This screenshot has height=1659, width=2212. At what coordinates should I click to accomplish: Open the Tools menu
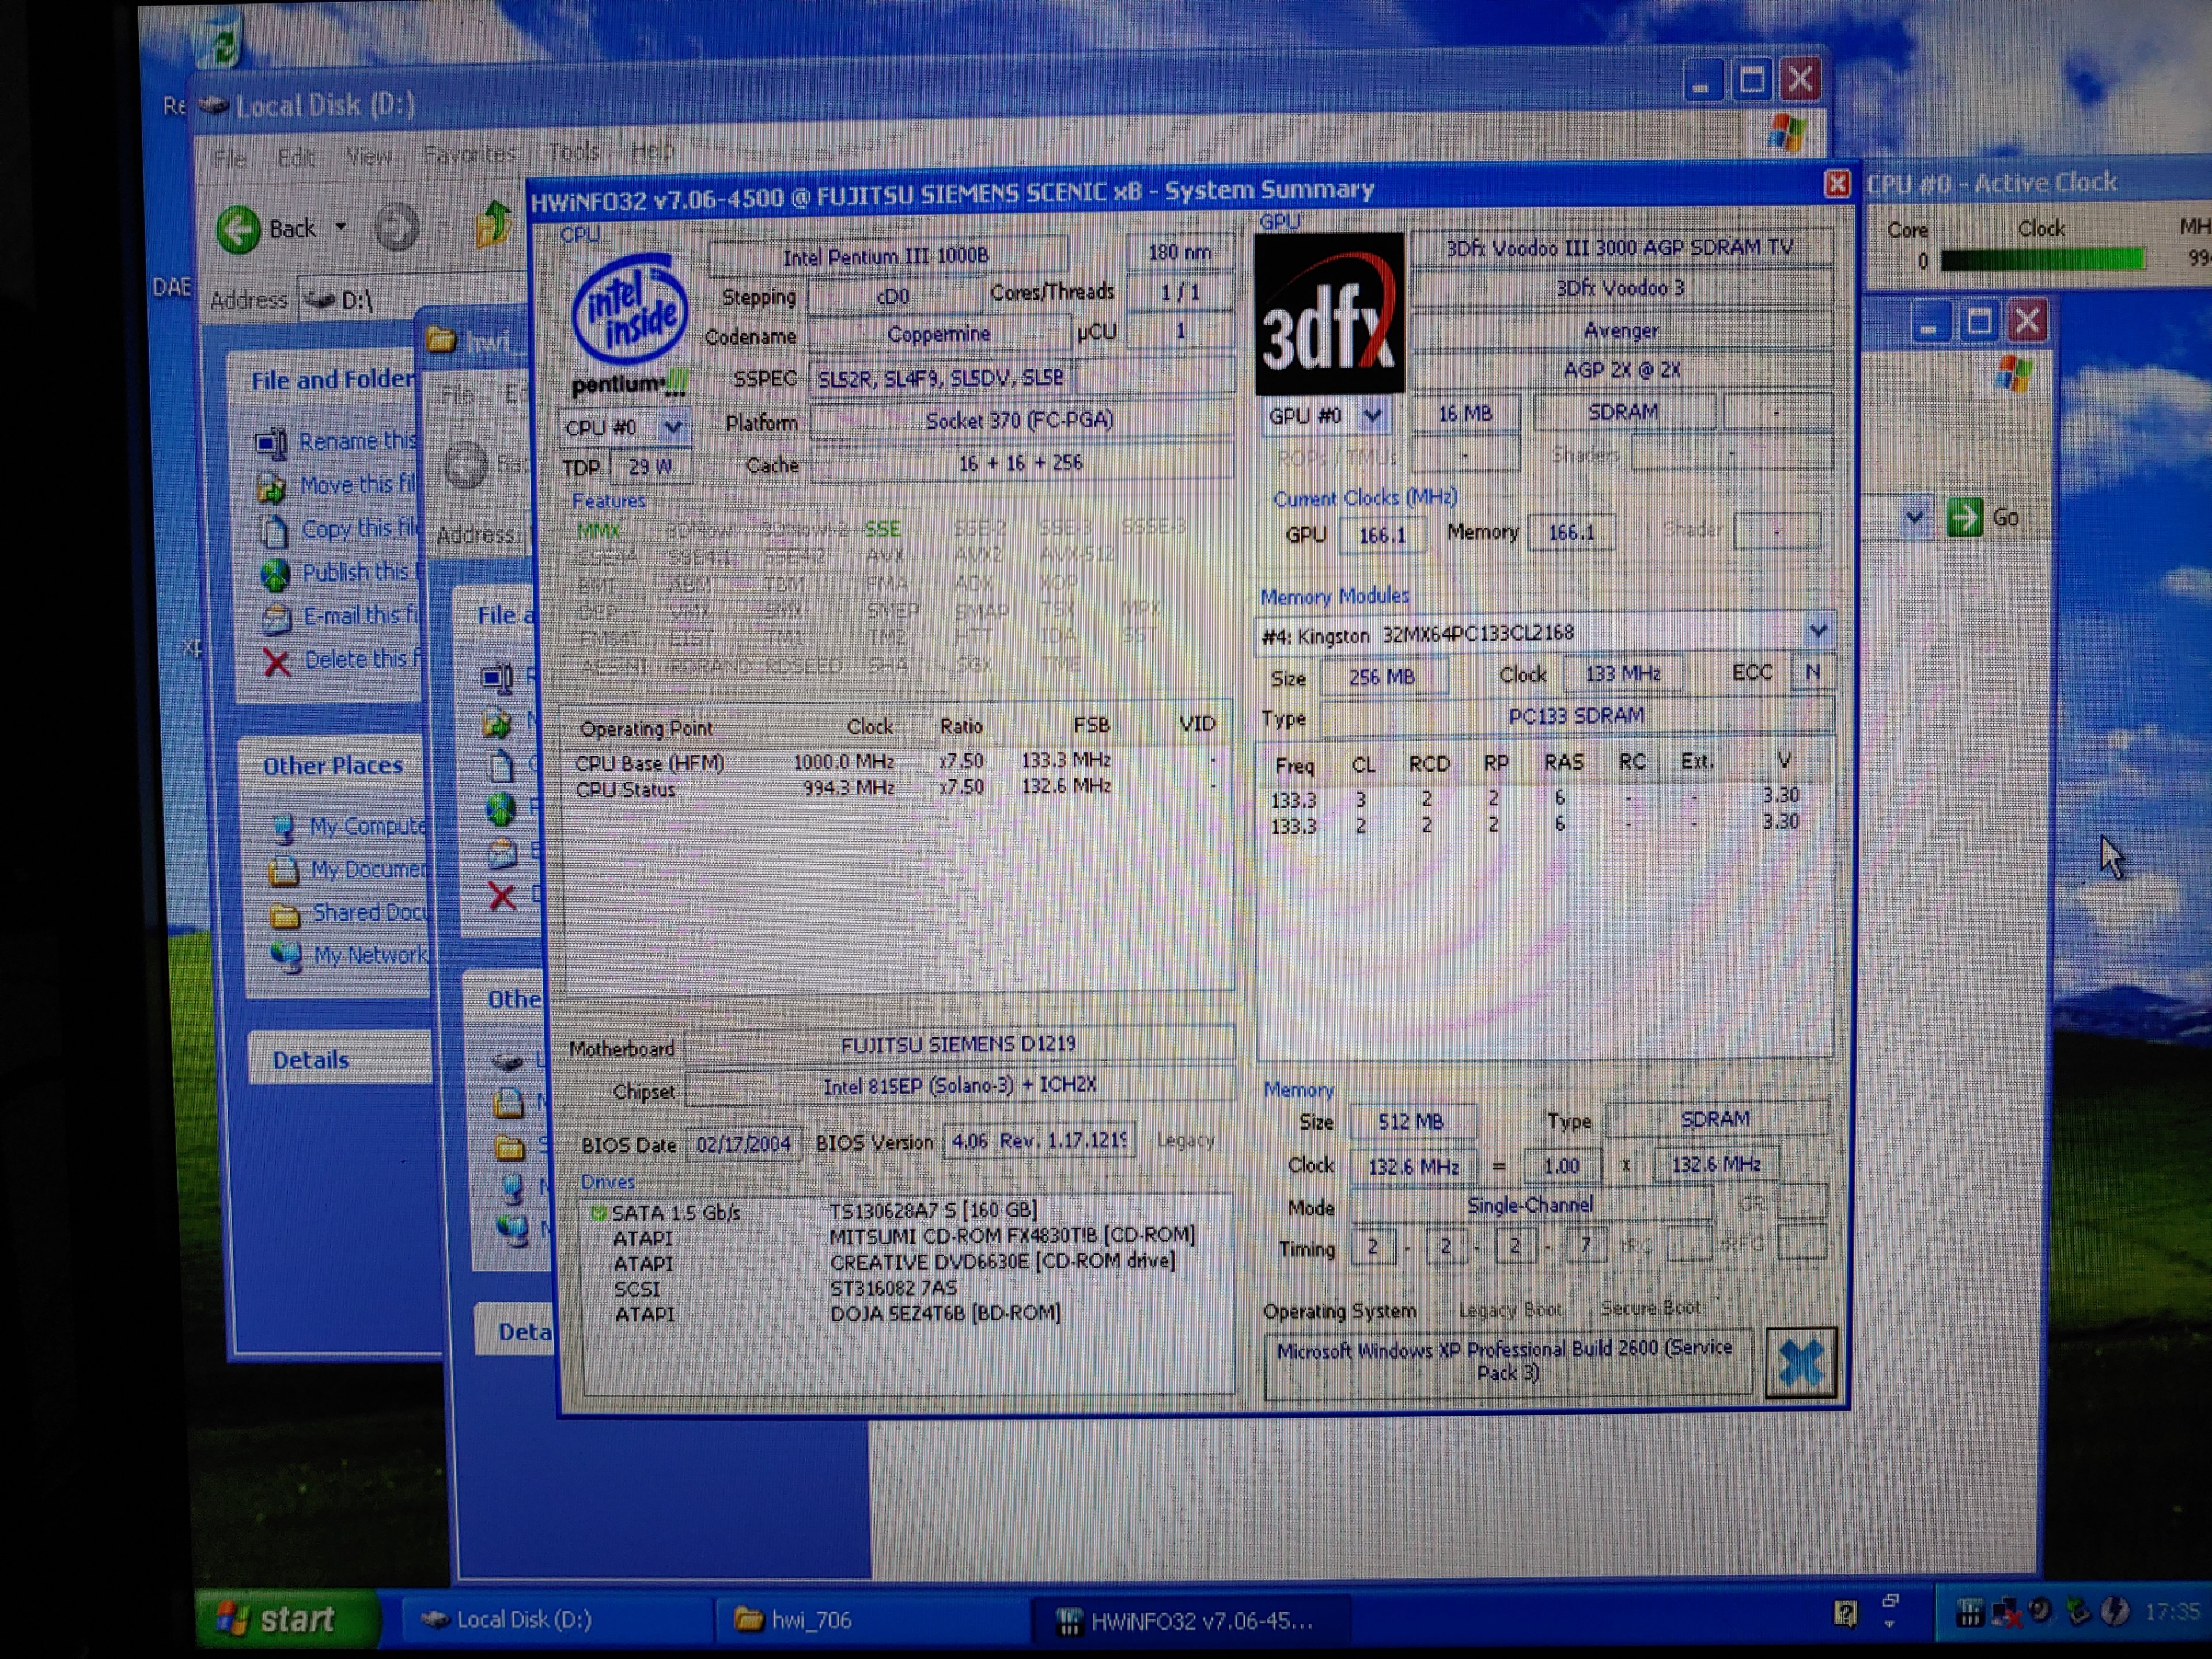(573, 152)
